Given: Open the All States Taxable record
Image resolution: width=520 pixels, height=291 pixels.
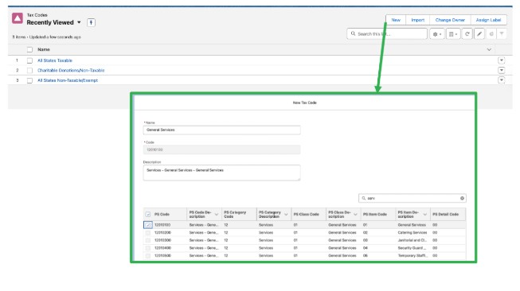Looking at the screenshot, I should click(55, 60).
